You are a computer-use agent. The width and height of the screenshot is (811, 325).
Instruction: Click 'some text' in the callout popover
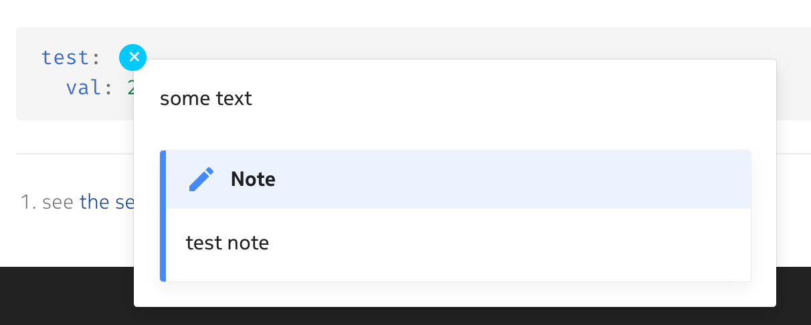(206, 99)
